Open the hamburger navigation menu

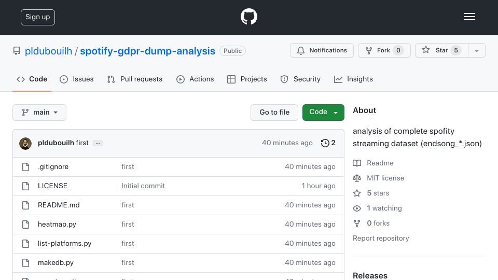[x=469, y=17]
